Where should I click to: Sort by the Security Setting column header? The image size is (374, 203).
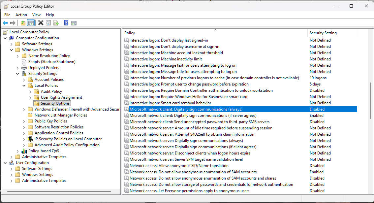[x=332, y=33]
